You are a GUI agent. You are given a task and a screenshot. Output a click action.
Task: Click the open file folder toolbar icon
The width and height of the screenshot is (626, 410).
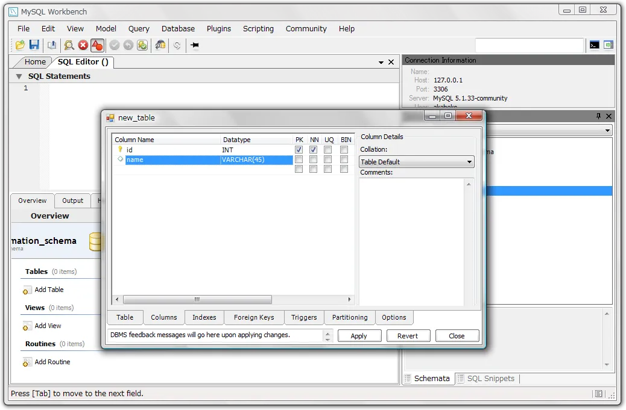(20, 45)
